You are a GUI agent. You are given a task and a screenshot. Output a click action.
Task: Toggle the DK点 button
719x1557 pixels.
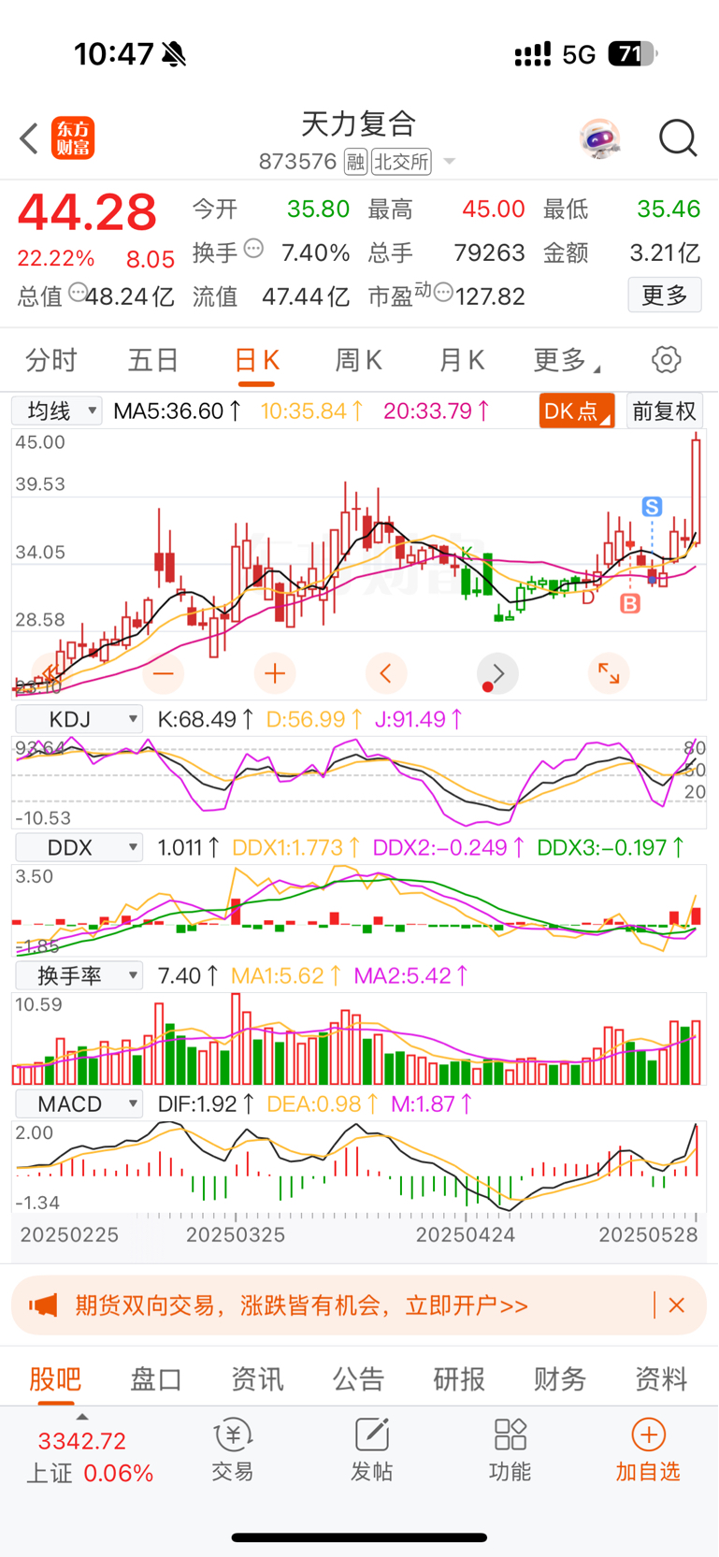577,411
